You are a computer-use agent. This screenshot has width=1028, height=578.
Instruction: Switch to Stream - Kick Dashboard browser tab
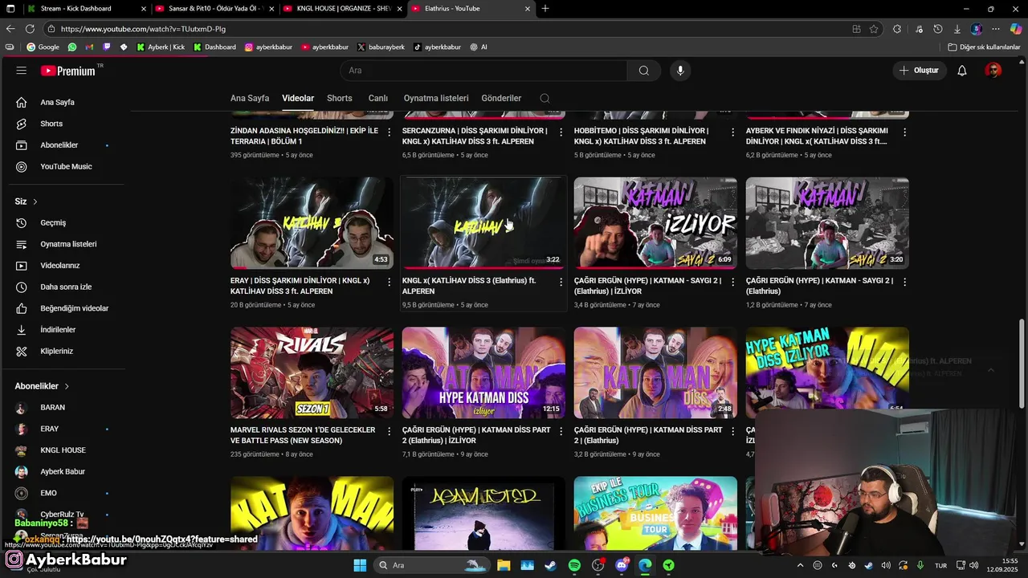[x=85, y=9]
